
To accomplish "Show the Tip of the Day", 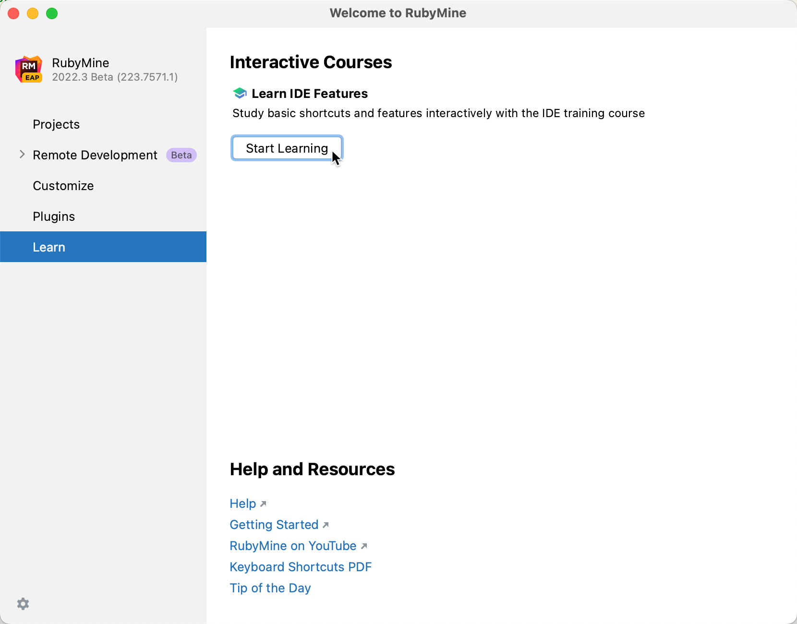I will [x=270, y=588].
